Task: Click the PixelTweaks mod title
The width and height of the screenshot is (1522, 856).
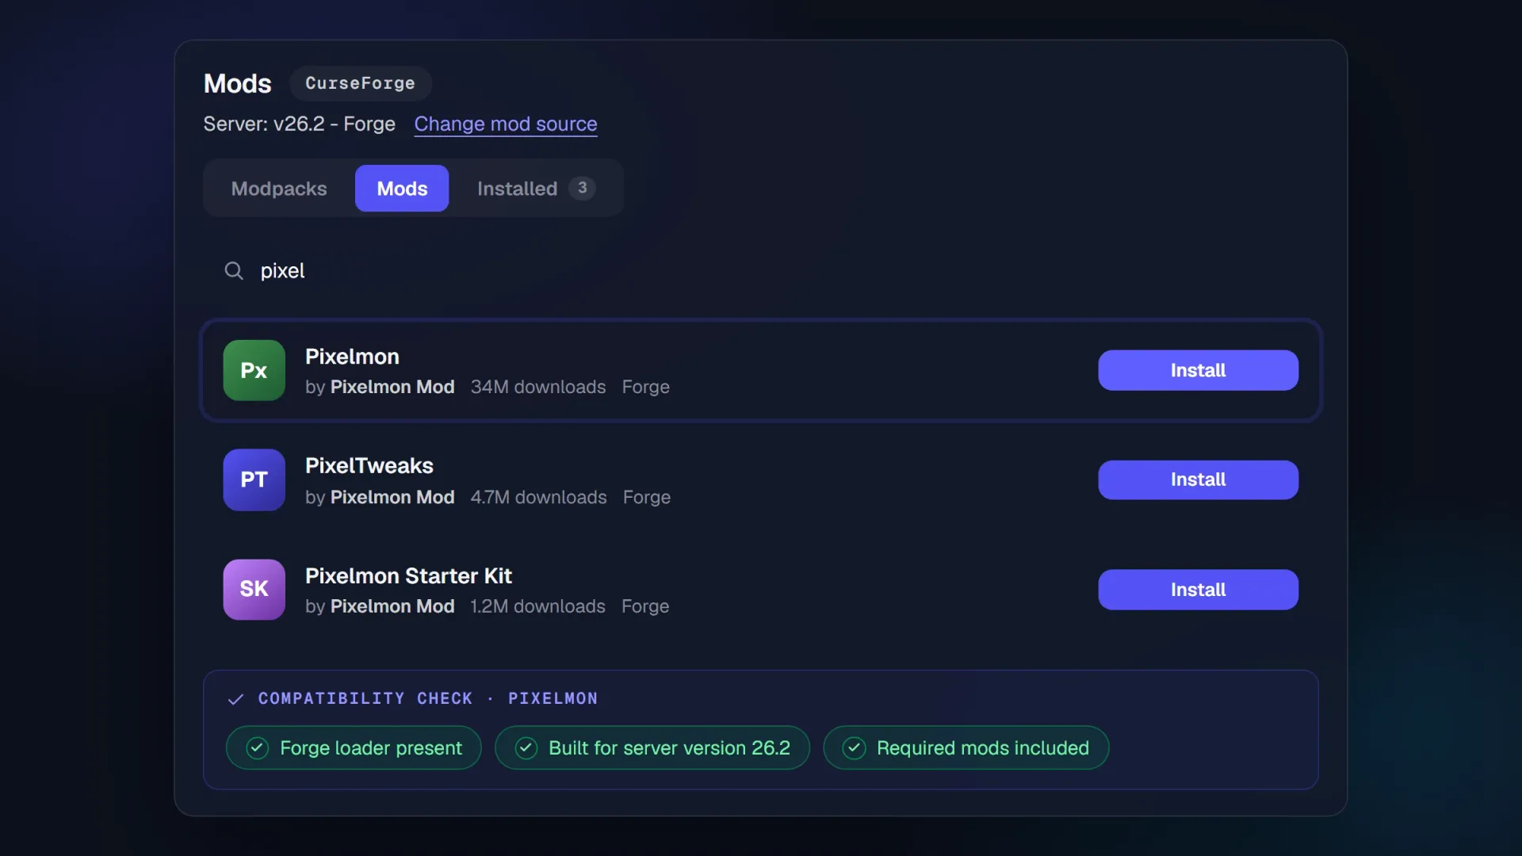Action: tap(369, 466)
